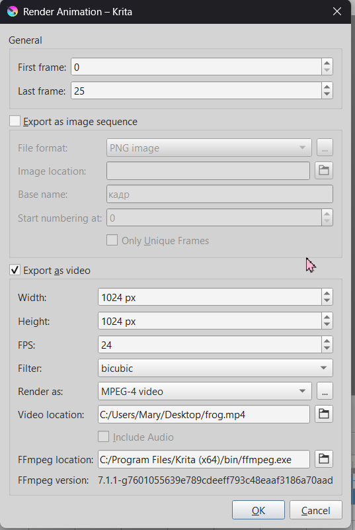The width and height of the screenshot is (355, 530).
Task: Increase Start numbering at value up arrow
Action: pyautogui.click(x=327, y=214)
